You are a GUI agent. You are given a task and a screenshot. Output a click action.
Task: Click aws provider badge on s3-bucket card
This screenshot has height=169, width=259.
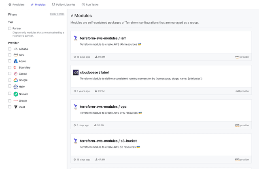point(242,160)
